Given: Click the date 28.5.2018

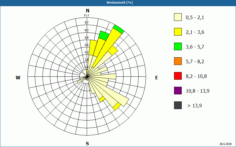Looking at the screenshot, I should click(225, 144).
